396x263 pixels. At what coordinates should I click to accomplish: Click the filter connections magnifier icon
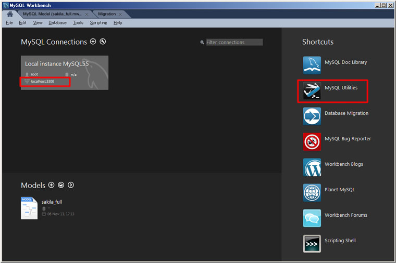click(202, 42)
